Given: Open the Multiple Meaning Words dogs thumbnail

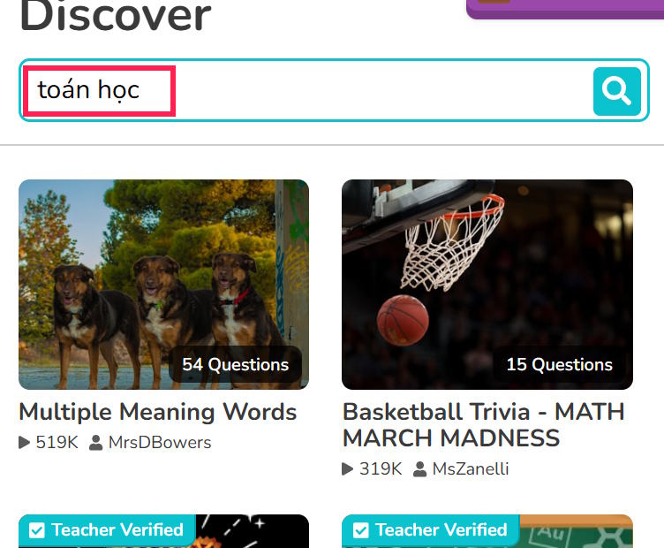Looking at the screenshot, I should point(163,285).
